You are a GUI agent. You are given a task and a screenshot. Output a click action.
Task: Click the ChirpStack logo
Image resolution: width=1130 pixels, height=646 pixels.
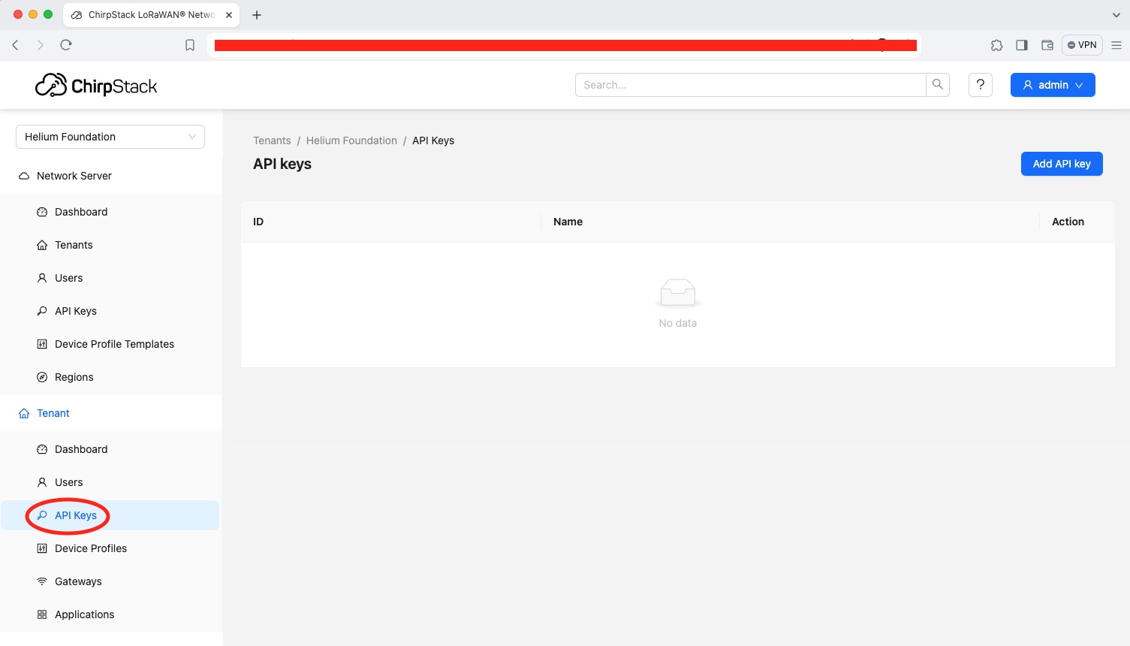(x=96, y=86)
